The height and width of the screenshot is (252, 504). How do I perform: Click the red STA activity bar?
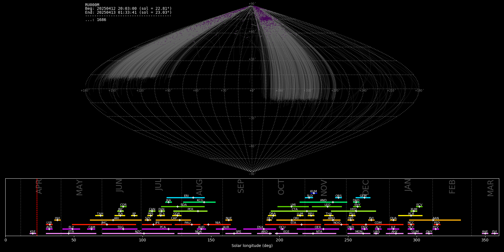point(293,225)
